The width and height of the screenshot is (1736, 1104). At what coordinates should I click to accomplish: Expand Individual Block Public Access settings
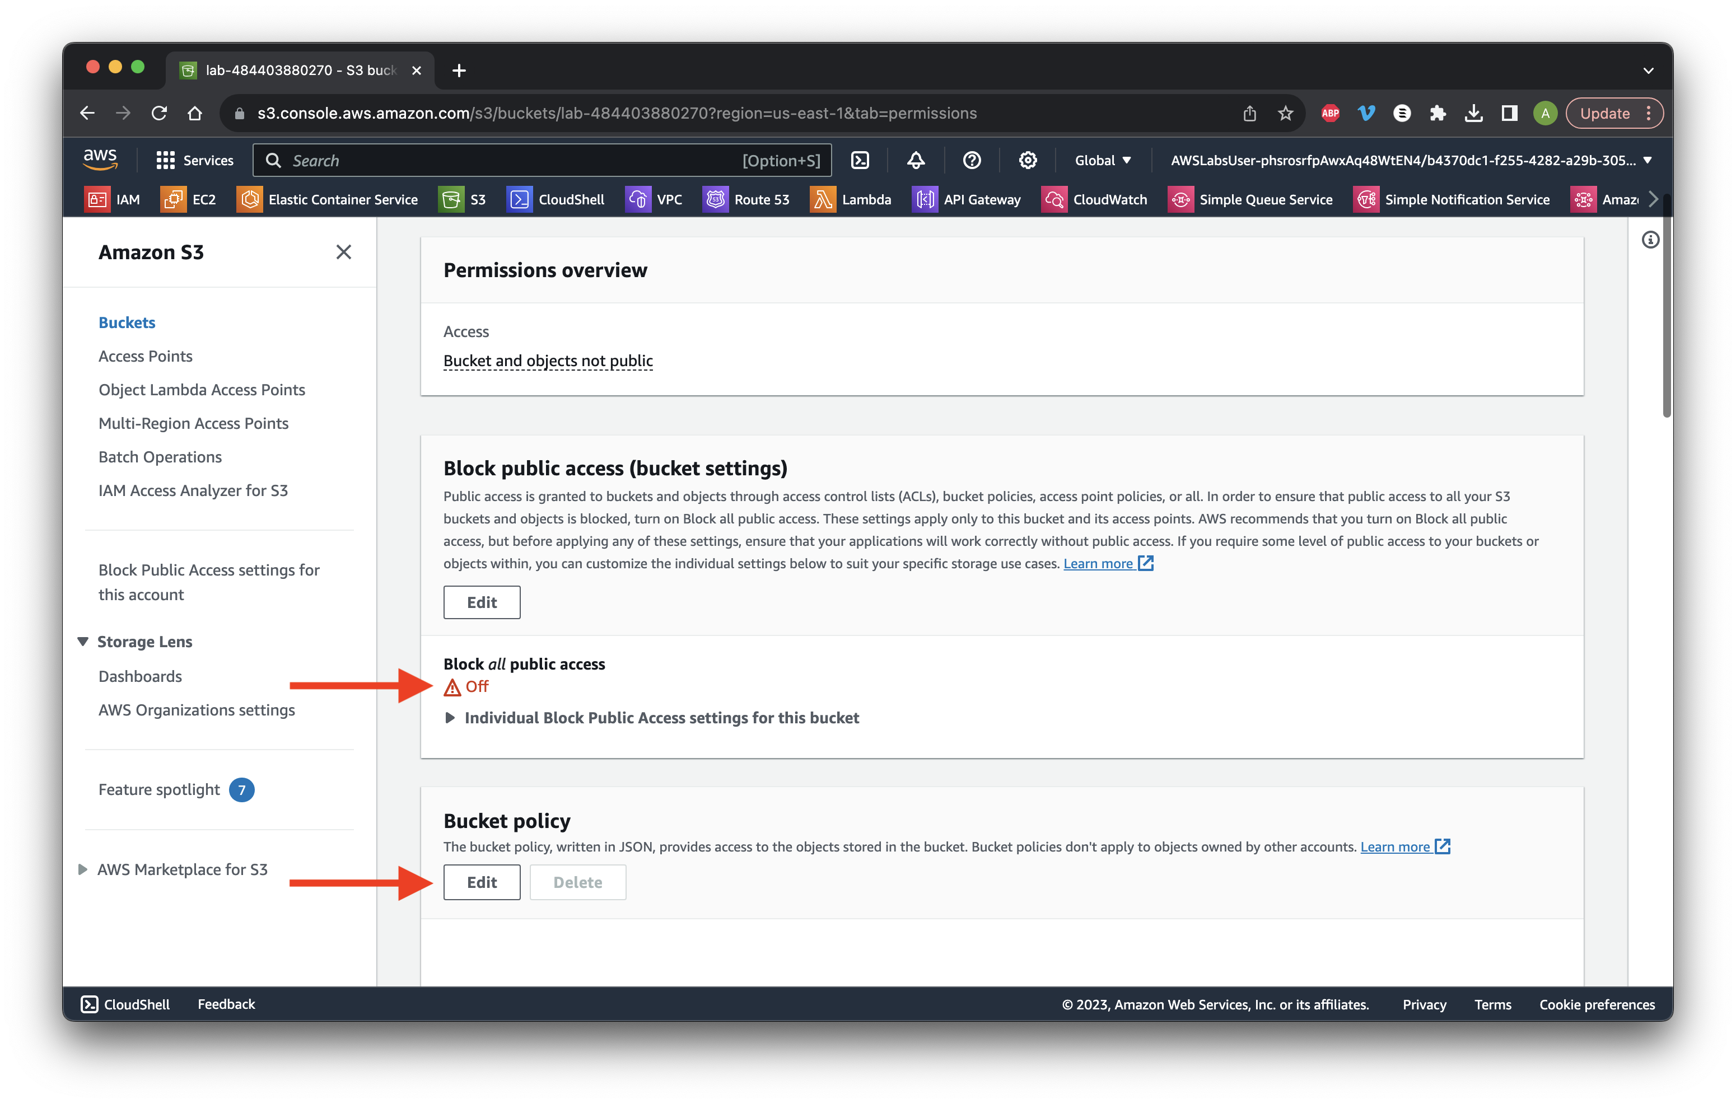click(651, 717)
